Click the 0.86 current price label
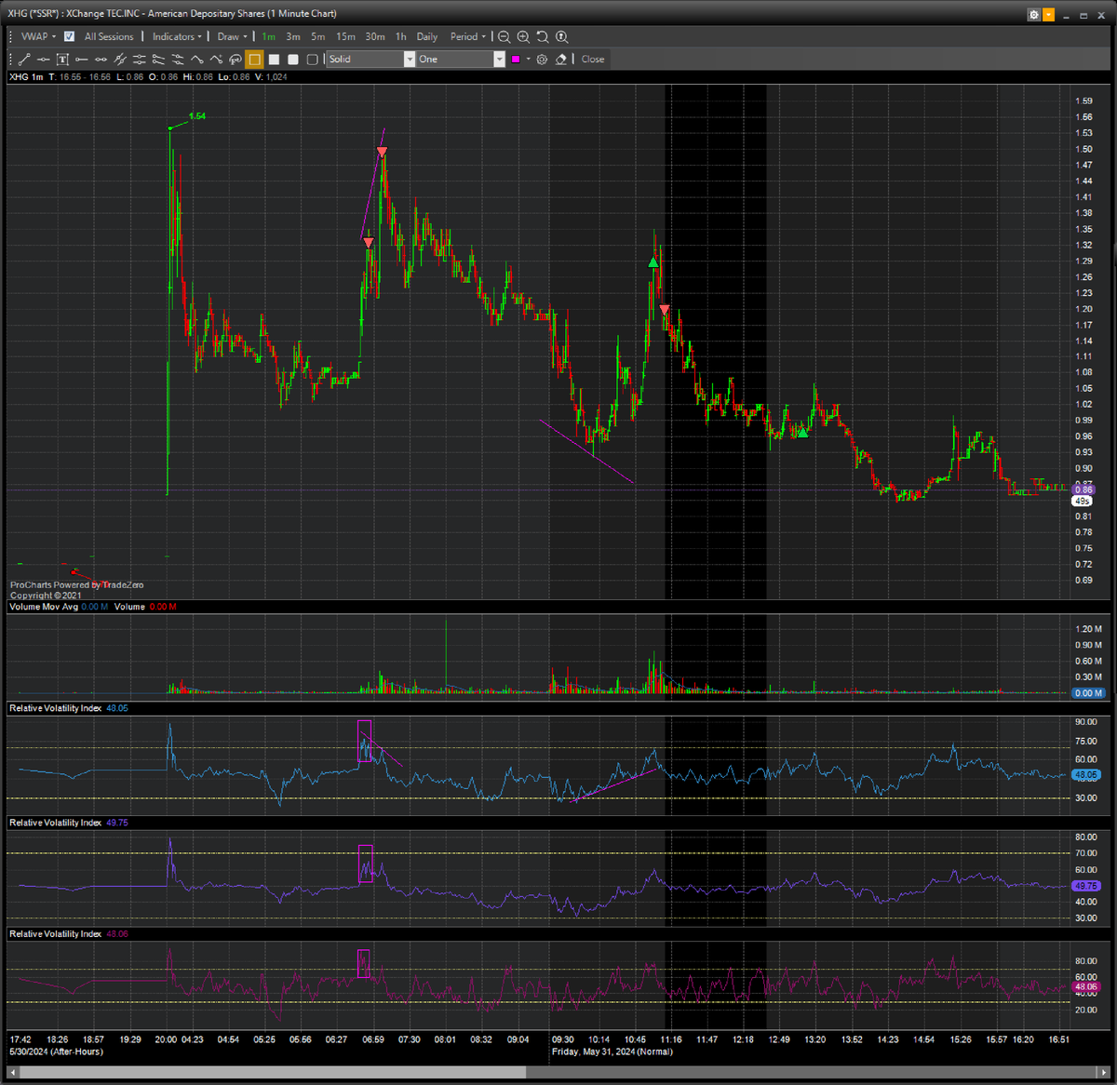The height and width of the screenshot is (1085, 1117). click(1083, 489)
